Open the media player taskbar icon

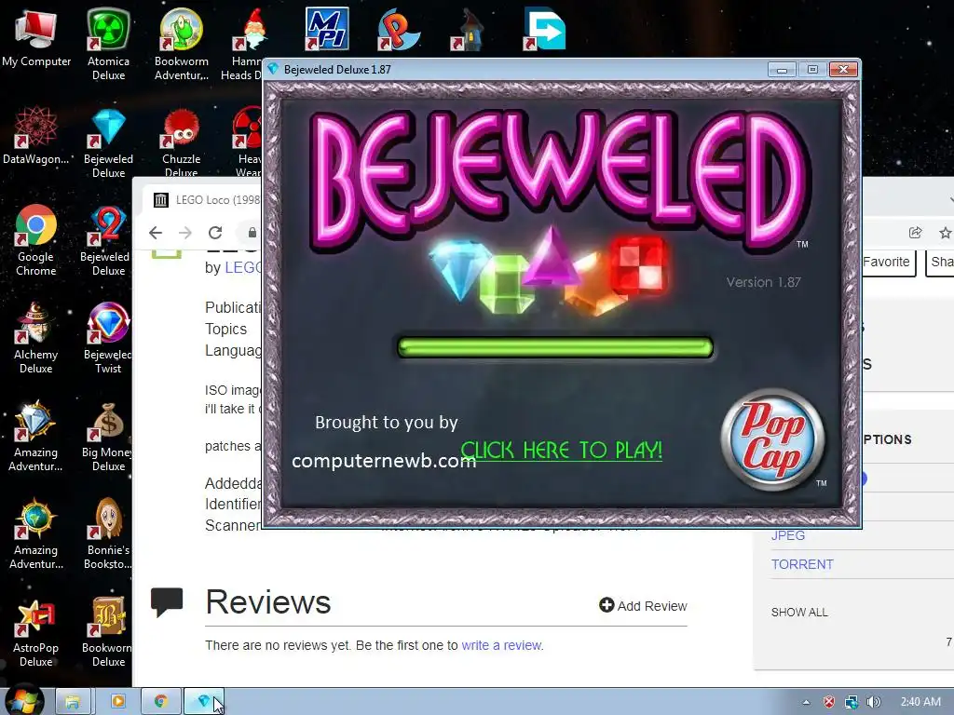[x=118, y=702]
